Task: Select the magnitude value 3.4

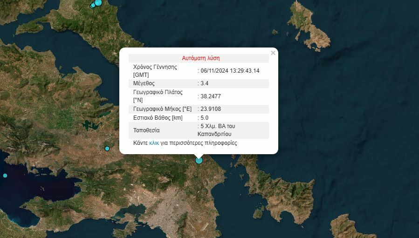Action: (204, 83)
